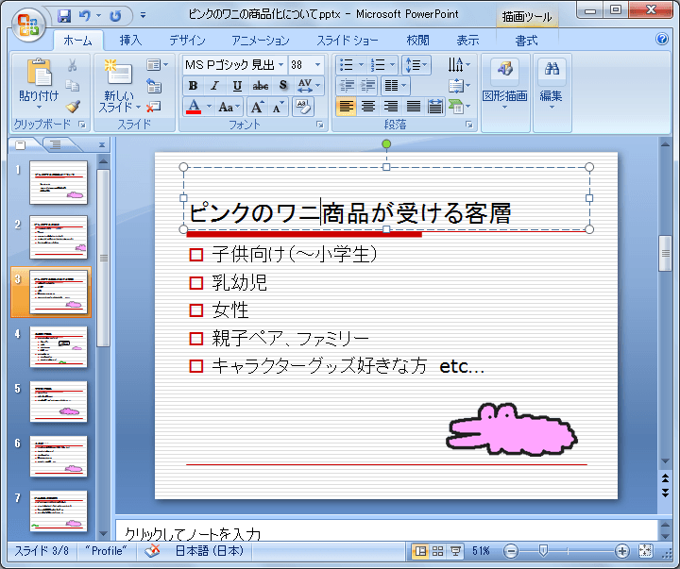The image size is (680, 569).
Task: Start slide show from status bar icon
Action: click(x=456, y=551)
